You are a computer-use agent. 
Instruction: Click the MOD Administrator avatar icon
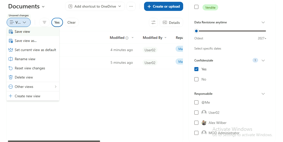[204, 133]
